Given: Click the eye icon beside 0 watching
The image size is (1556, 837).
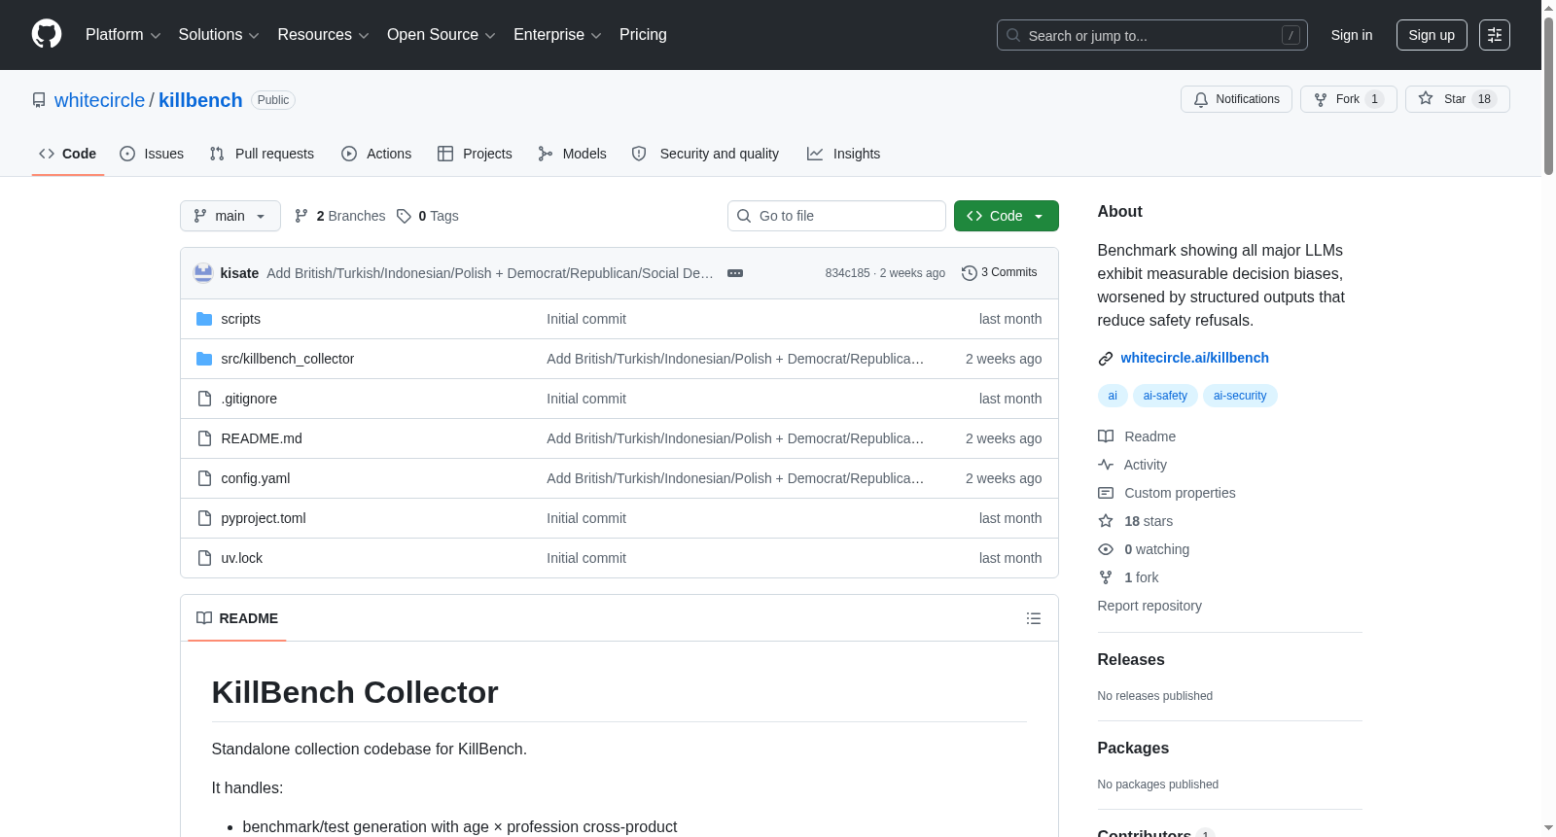Looking at the screenshot, I should click(x=1106, y=549).
